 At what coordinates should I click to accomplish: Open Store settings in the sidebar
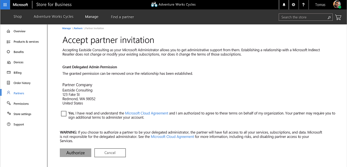22,114
